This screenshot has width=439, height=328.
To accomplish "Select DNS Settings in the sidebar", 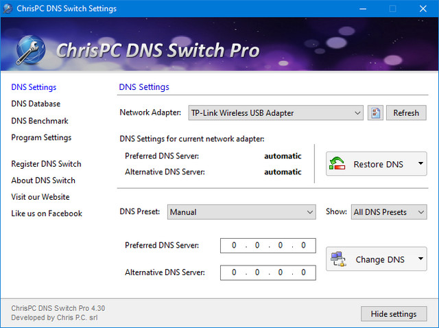I will [34, 87].
